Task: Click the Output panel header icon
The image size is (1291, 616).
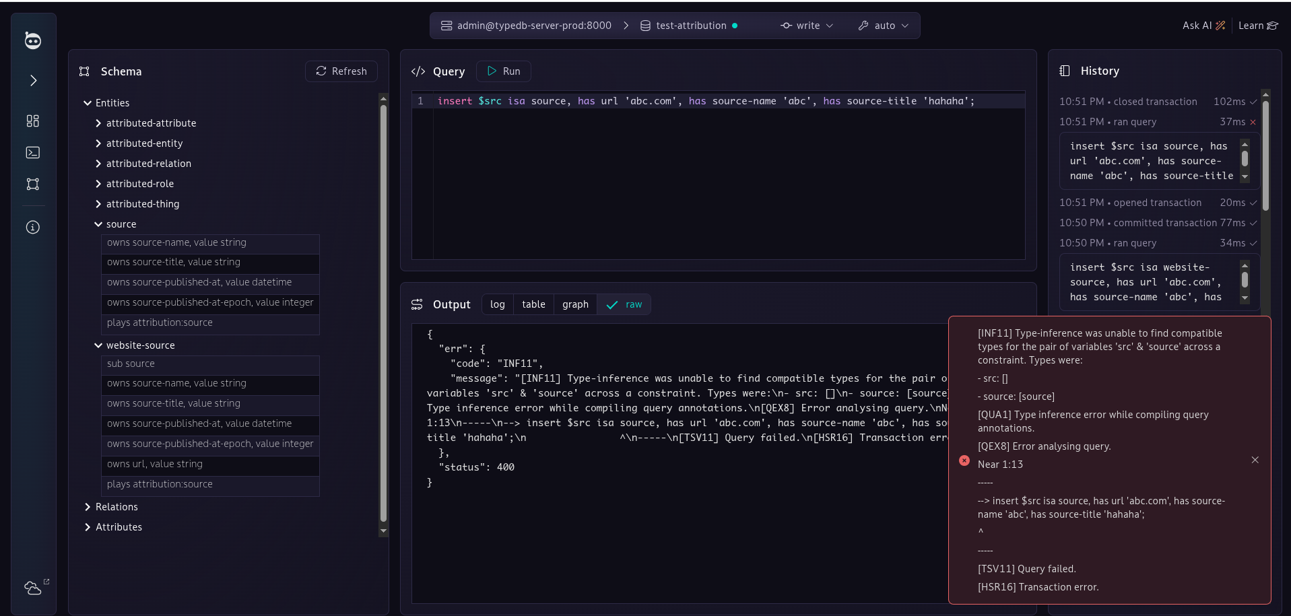Action: coord(417,304)
